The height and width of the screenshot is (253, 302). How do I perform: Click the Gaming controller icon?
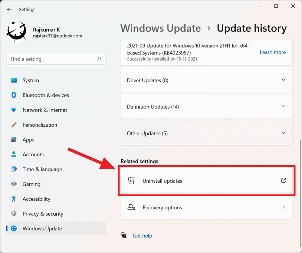[14, 184]
